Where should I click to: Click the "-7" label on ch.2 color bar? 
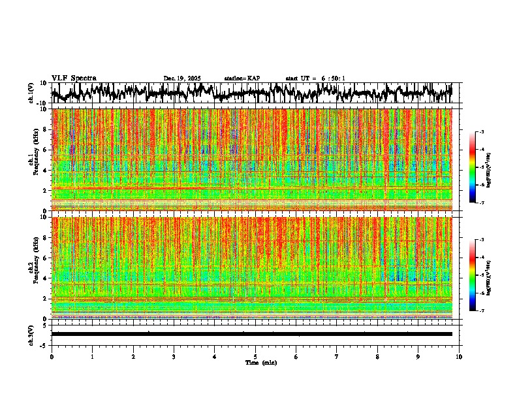pyautogui.click(x=481, y=310)
